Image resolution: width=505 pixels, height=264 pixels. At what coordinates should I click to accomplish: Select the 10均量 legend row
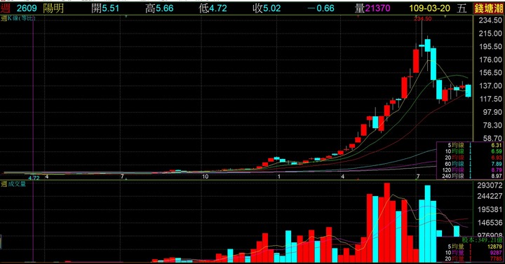(470, 253)
